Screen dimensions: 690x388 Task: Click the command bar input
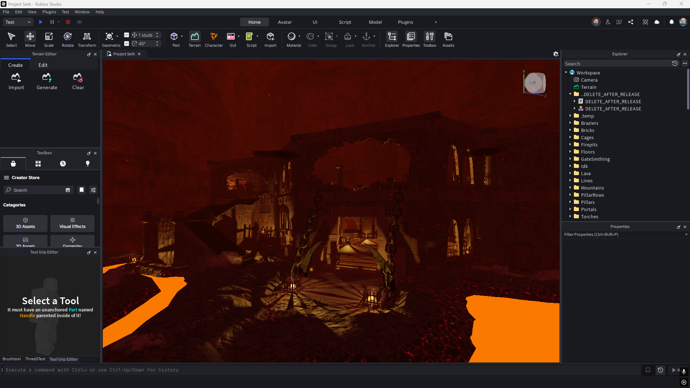[x=322, y=370]
